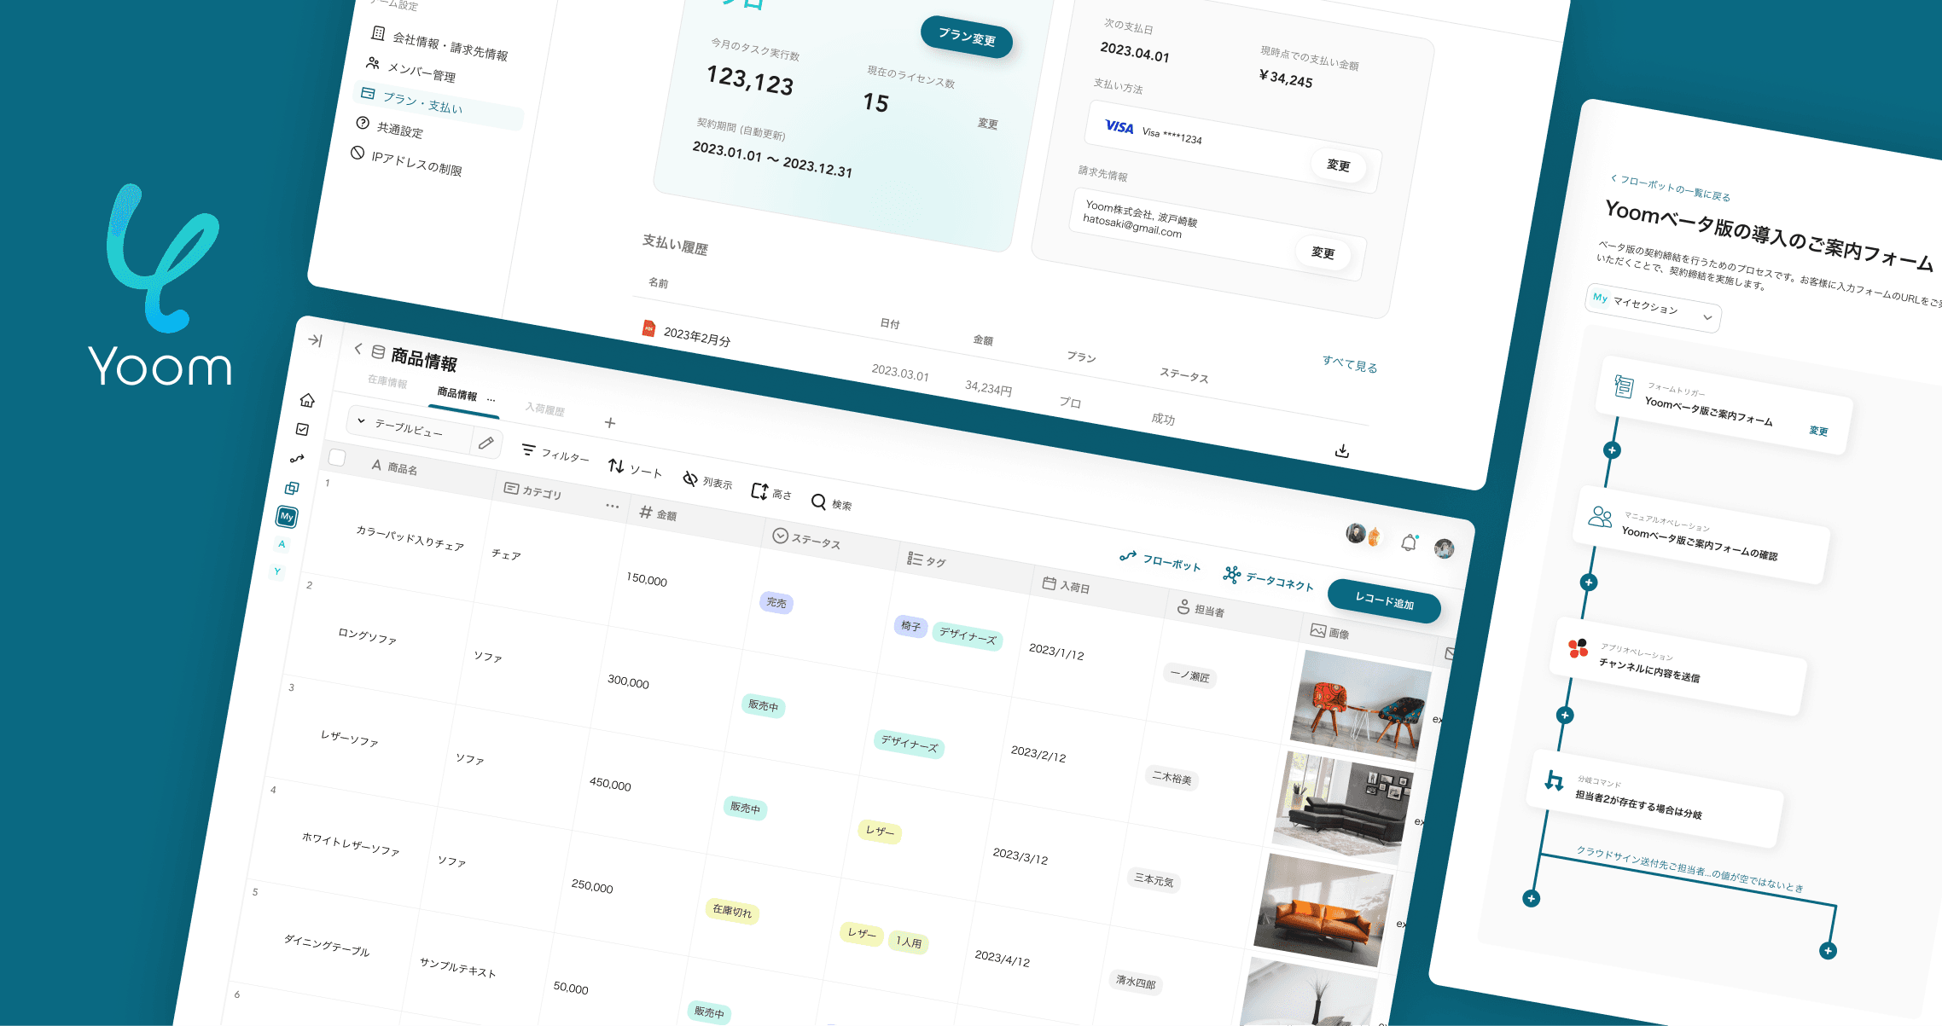Click the pencil edit icon beside table view
Image resolution: width=1942 pixels, height=1026 pixels.
click(486, 443)
